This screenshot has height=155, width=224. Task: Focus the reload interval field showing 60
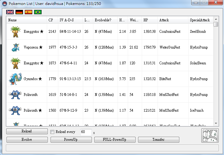click(x=86, y=132)
